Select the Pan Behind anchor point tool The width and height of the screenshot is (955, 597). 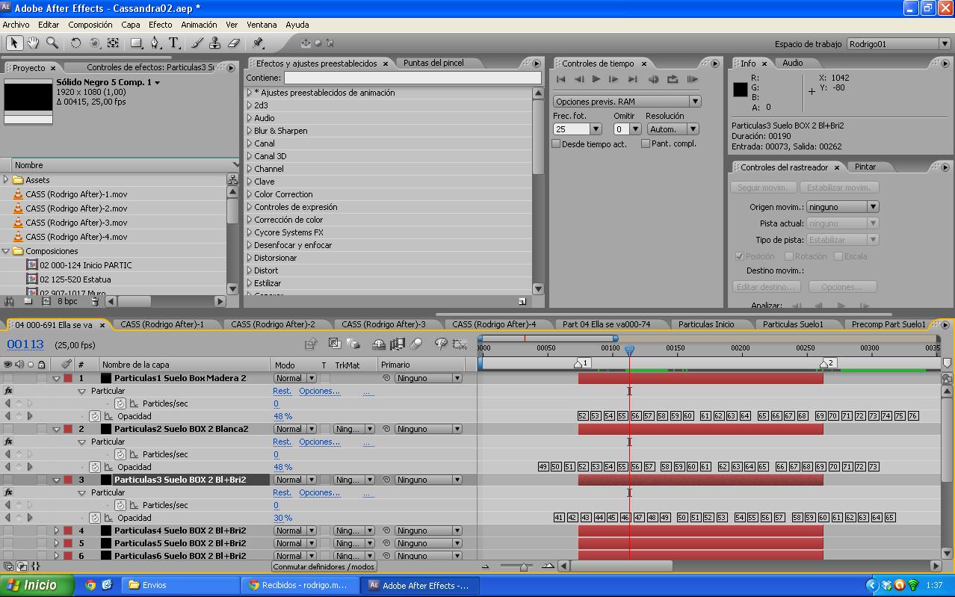[x=113, y=43]
